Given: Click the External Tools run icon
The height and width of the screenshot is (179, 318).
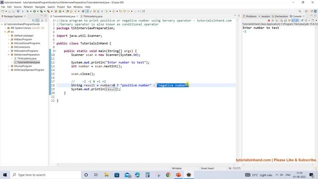Looking at the screenshot, I should tap(49, 11).
